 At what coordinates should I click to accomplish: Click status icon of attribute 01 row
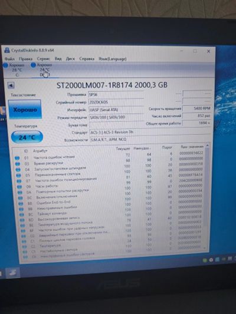(x=17, y=158)
